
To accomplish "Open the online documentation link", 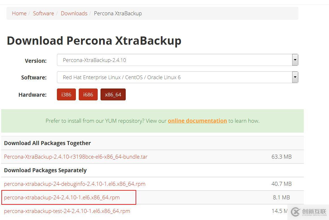I will (x=197, y=121).
